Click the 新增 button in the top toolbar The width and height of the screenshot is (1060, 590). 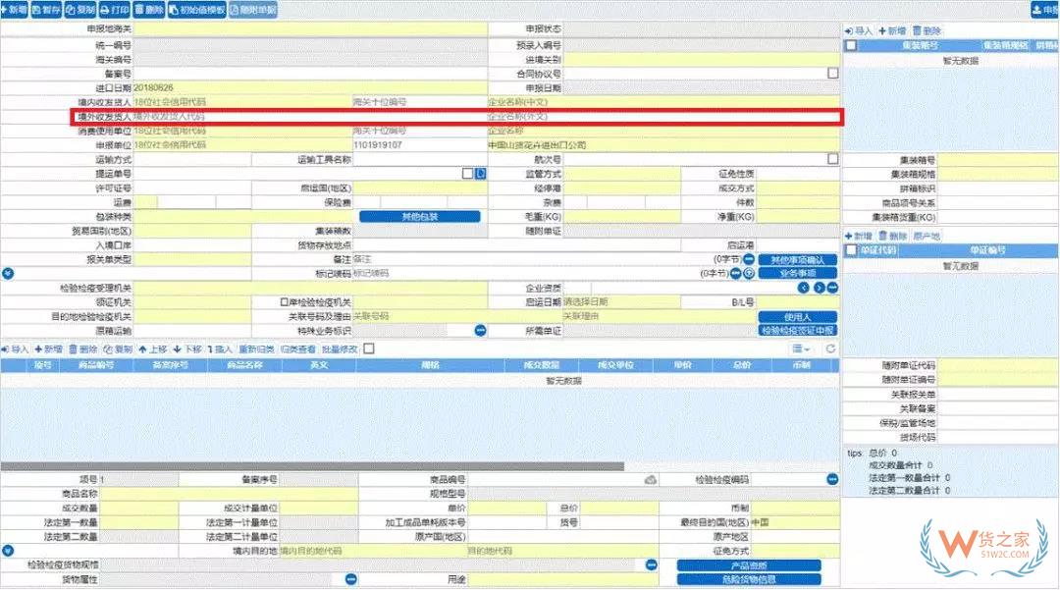(14, 10)
